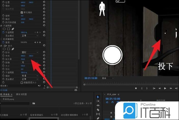Pick pen mask tool under 放大 effect
Viewport: 179px width, 120px height.
coord(13,49)
